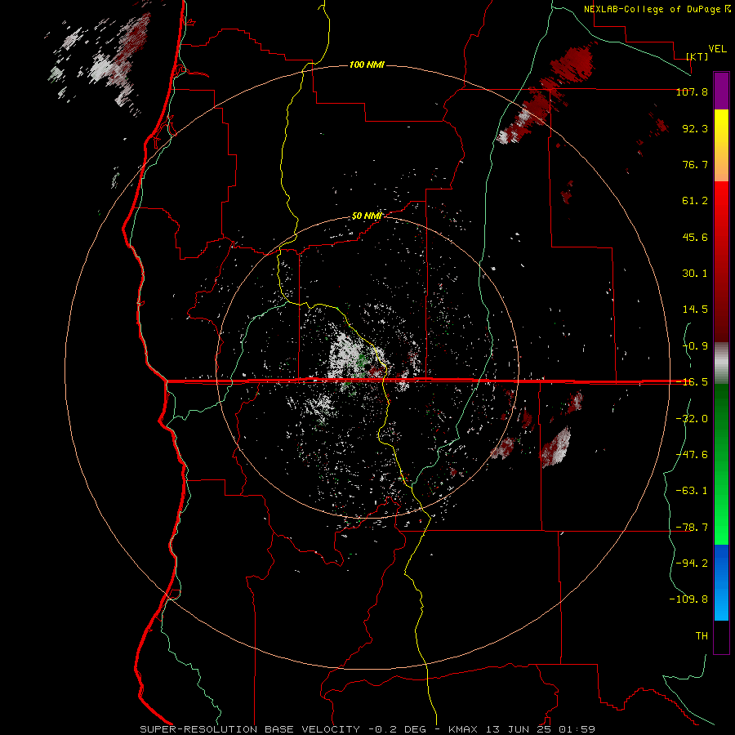Select the 76.7 scale value
Image resolution: width=735 pixels, height=735 pixels.
695,164
